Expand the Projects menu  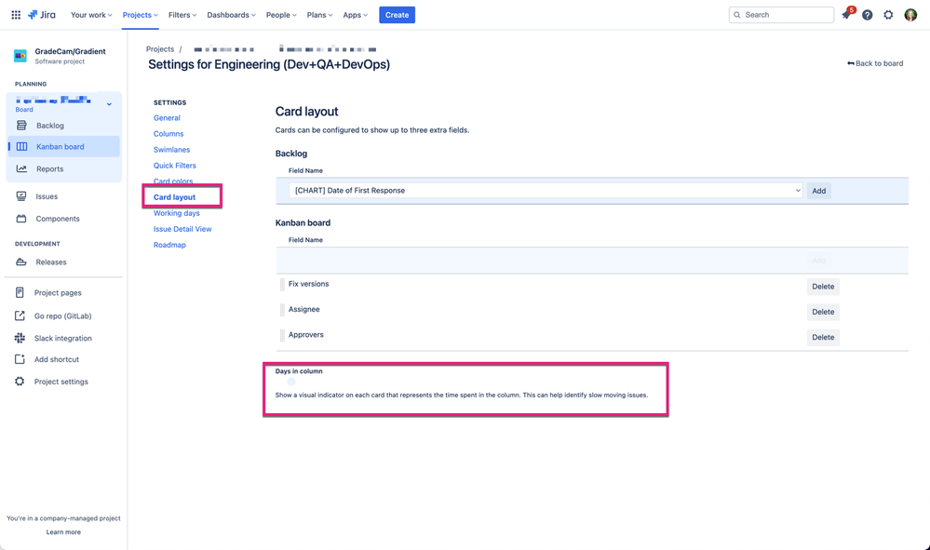tap(140, 15)
